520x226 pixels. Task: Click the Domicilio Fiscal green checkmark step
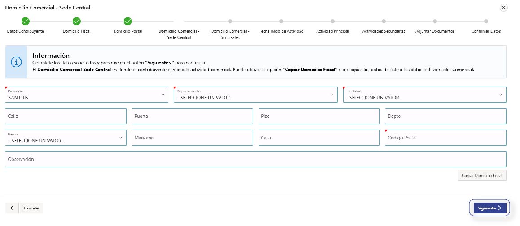pos(77,21)
